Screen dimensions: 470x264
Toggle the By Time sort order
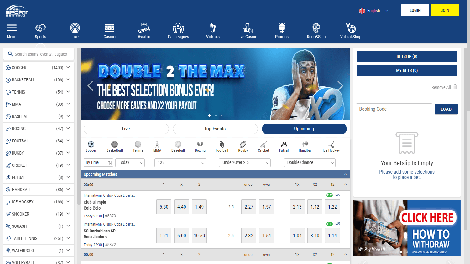(98, 163)
